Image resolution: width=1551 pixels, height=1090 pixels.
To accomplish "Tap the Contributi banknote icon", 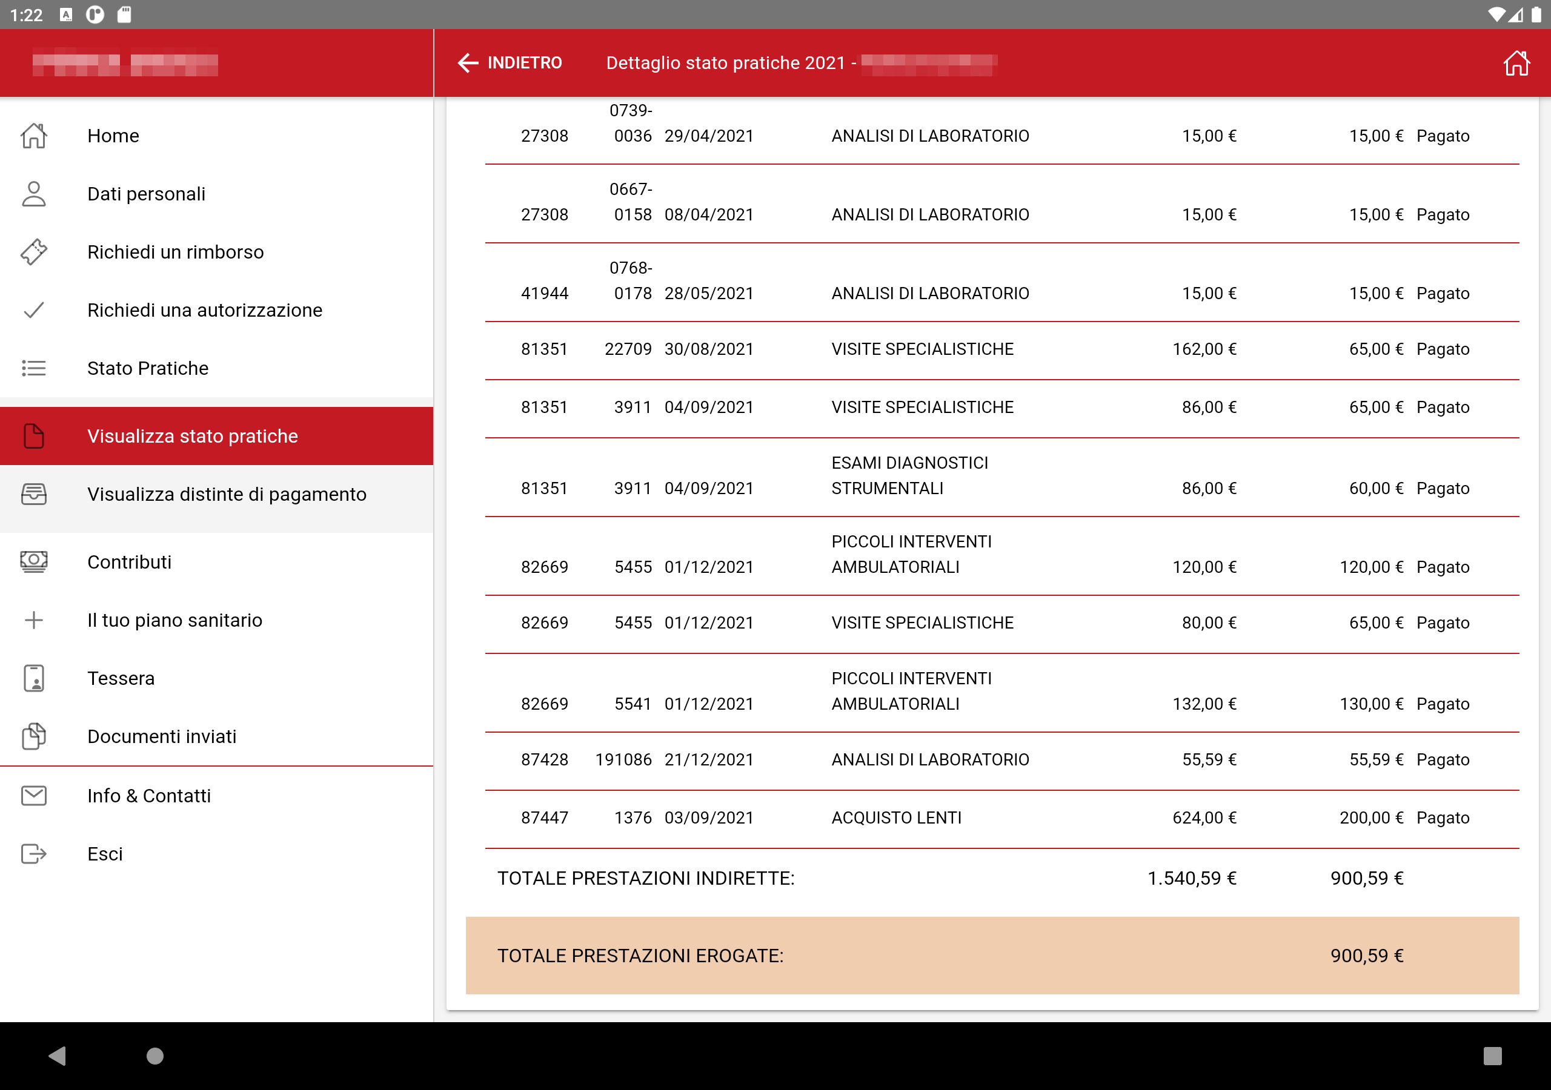I will click(x=34, y=561).
